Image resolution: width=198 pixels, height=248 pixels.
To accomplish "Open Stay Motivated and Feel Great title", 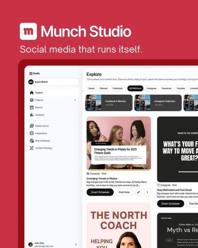I will click(x=174, y=190).
